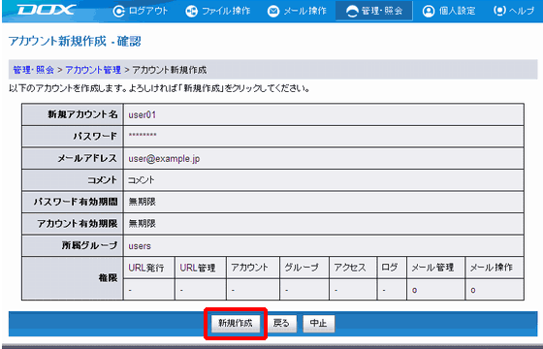Click the アクセス permission header

coord(350,268)
